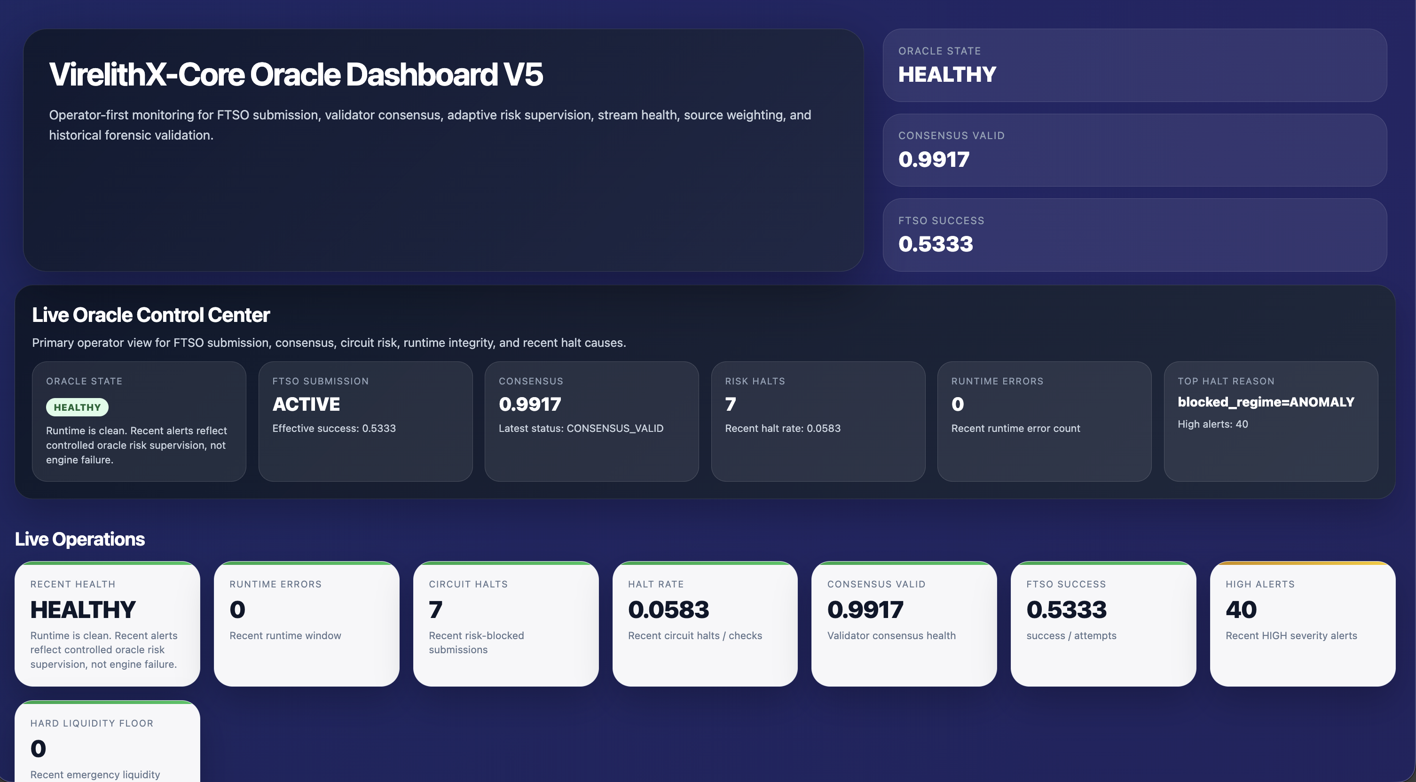This screenshot has height=782, width=1416.
Task: Open the FTSO SUCCESS 0.5333 header card
Action: tap(1134, 235)
